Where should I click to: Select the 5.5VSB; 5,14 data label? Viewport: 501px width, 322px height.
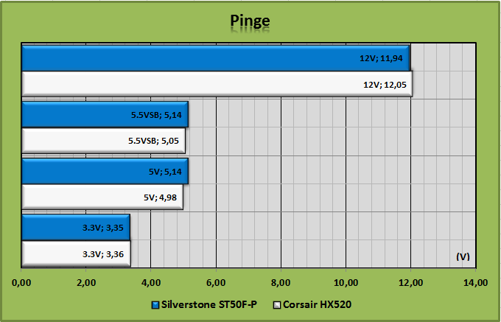click(156, 115)
